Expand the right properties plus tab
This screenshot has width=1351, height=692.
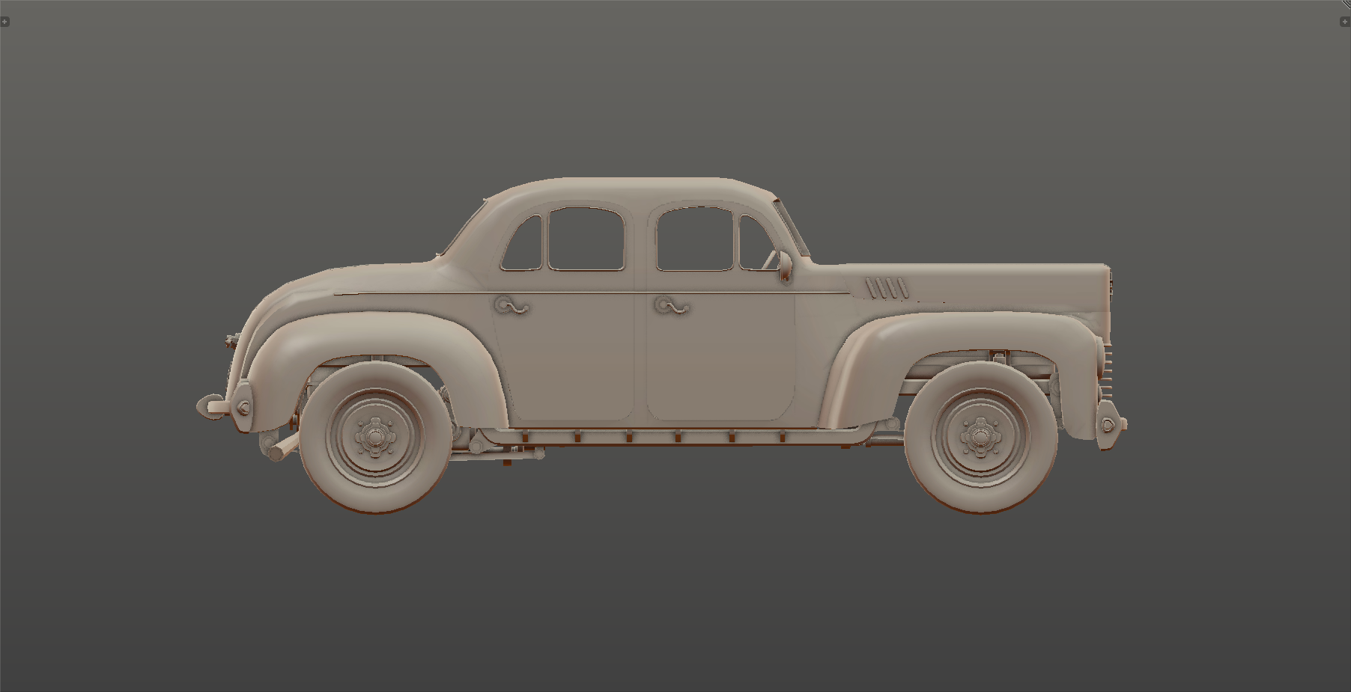pyautogui.click(x=1344, y=22)
